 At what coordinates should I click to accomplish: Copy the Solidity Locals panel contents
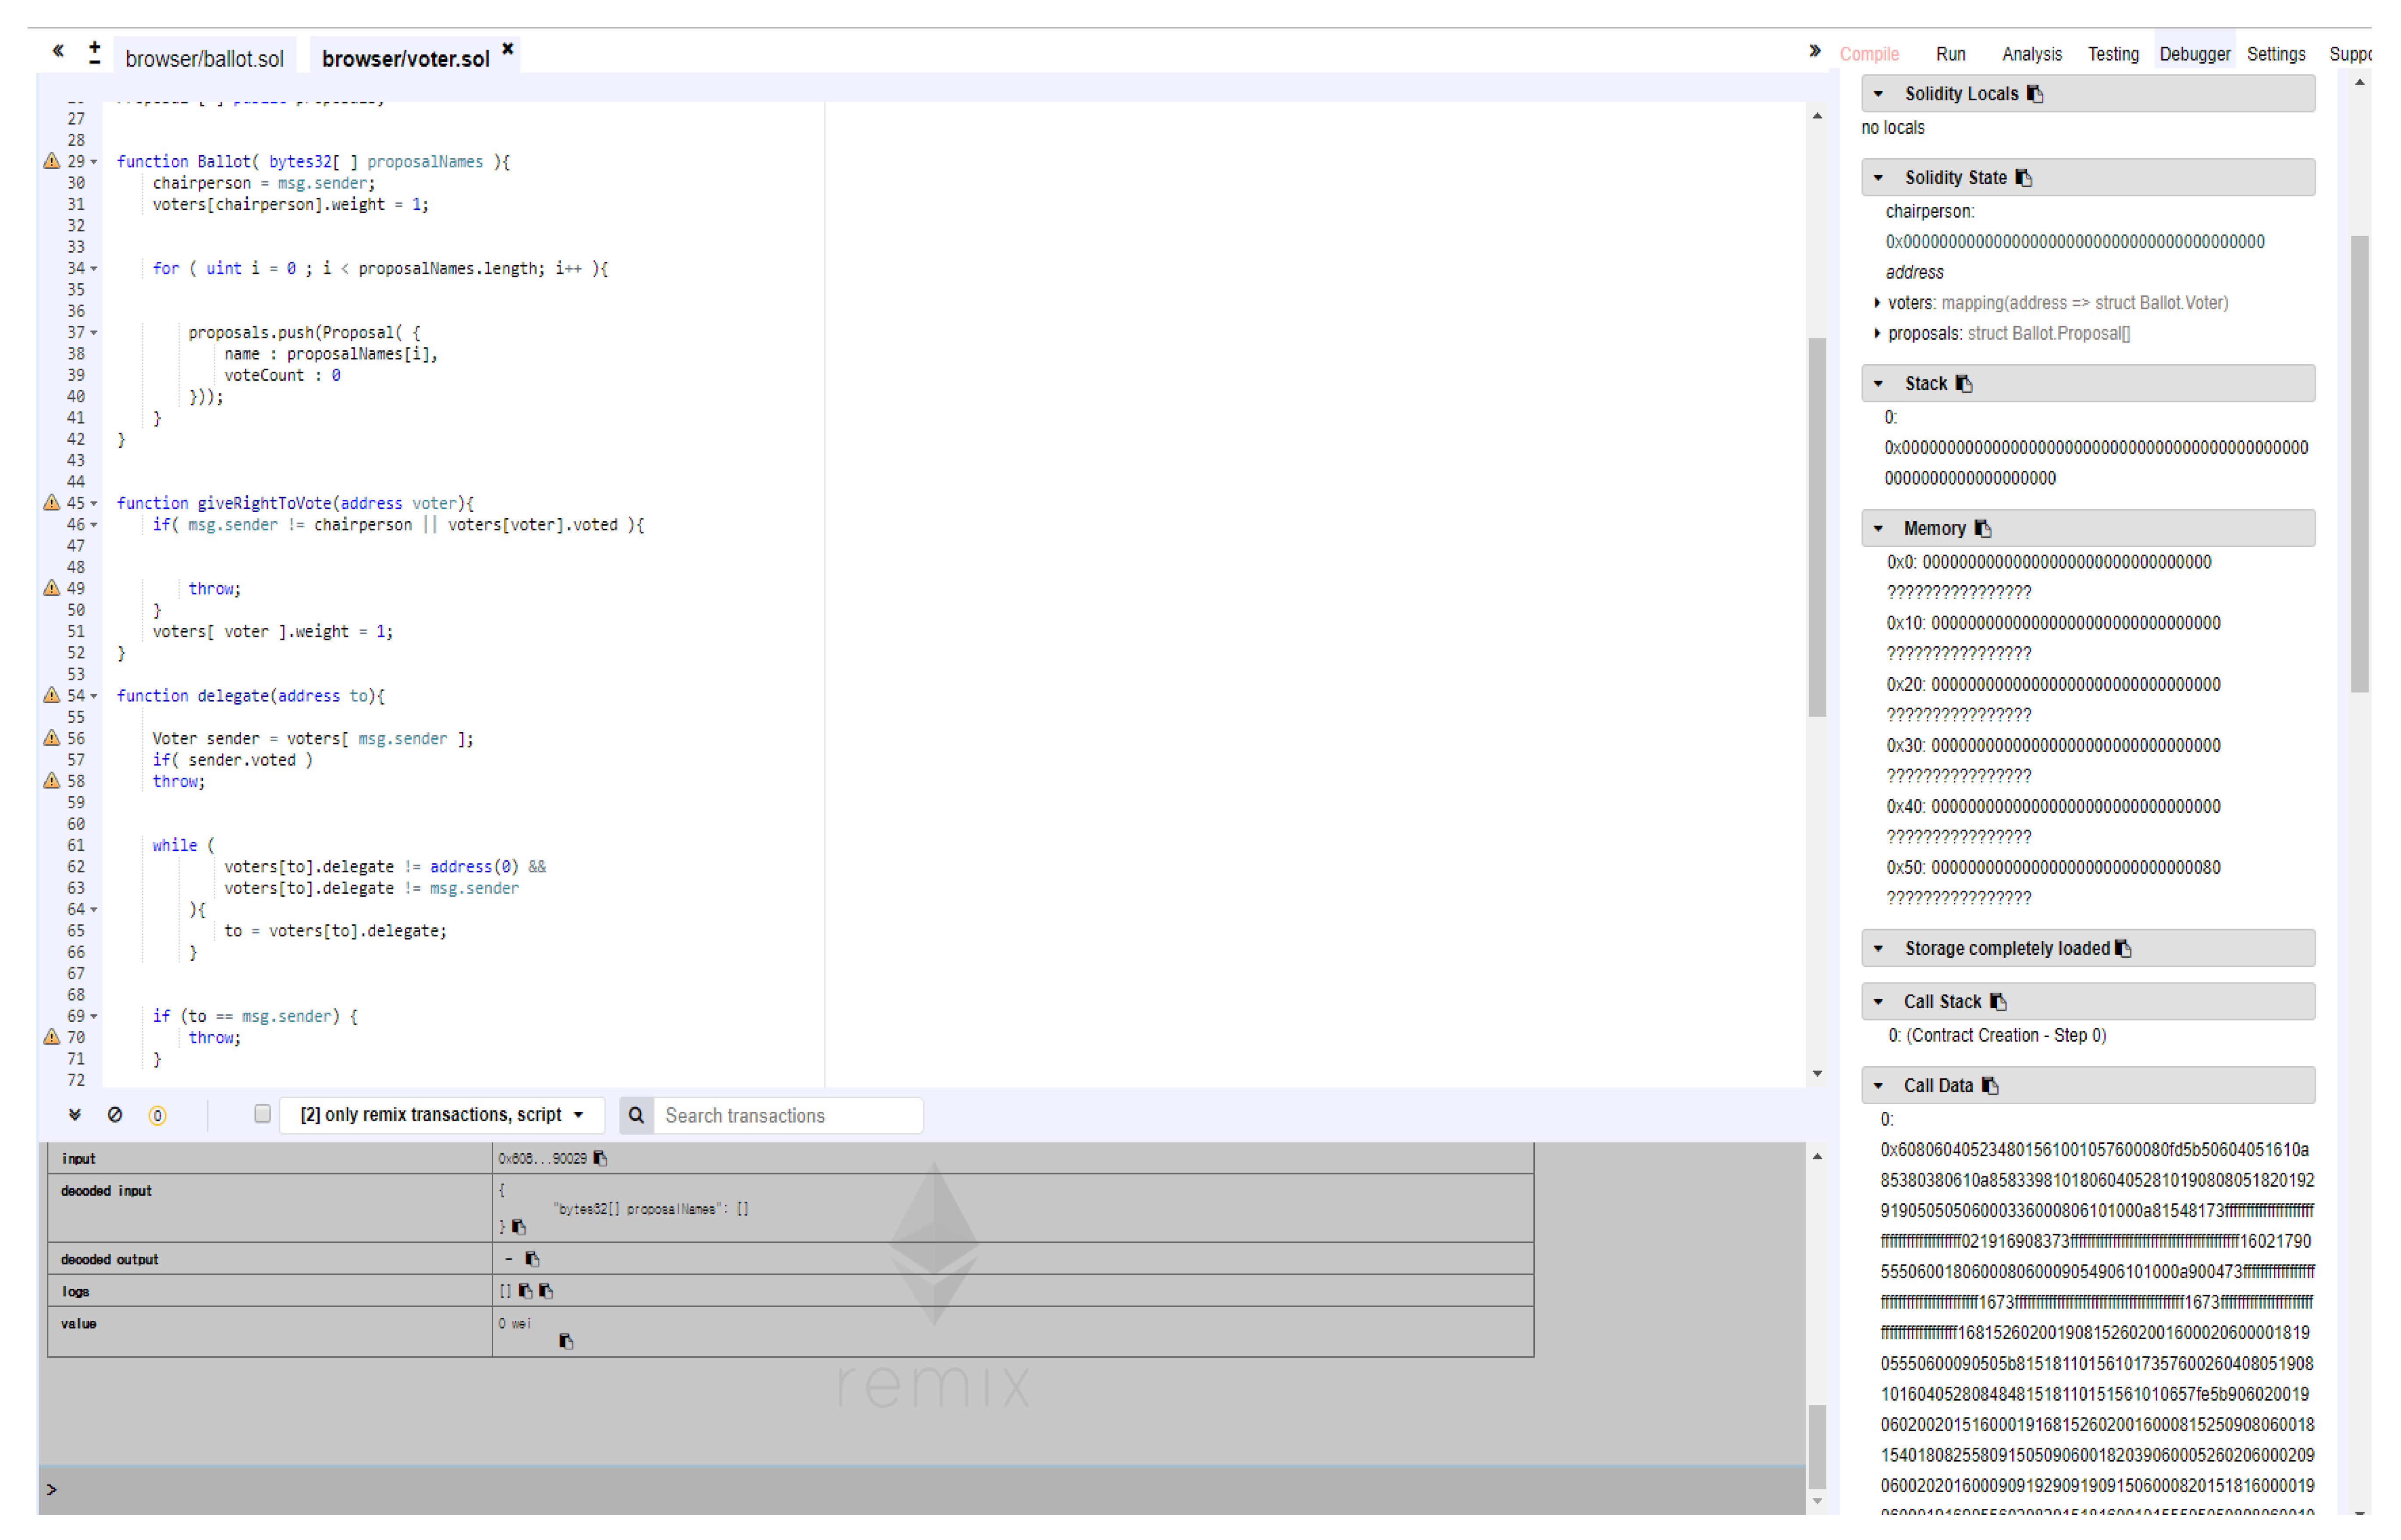click(2034, 94)
